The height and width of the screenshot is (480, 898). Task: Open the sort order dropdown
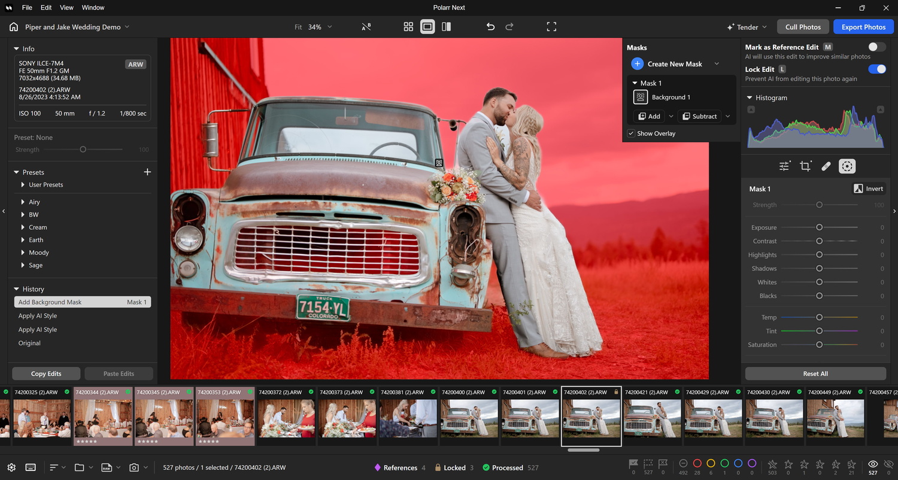(x=57, y=467)
